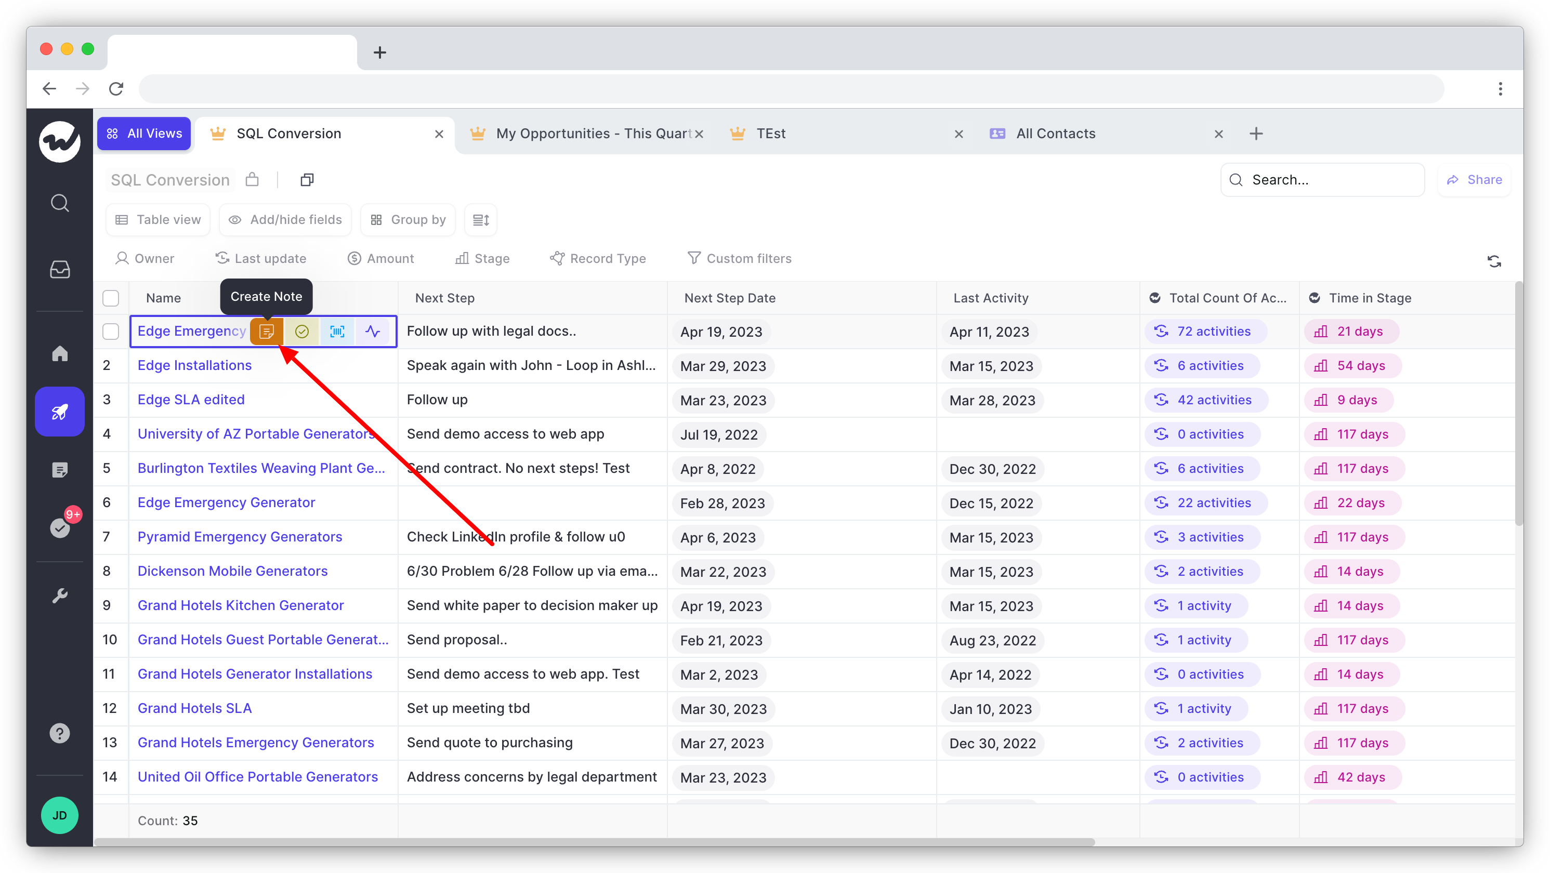Image resolution: width=1550 pixels, height=873 pixels.
Task: Open the Edge Installations record link
Action: point(194,365)
